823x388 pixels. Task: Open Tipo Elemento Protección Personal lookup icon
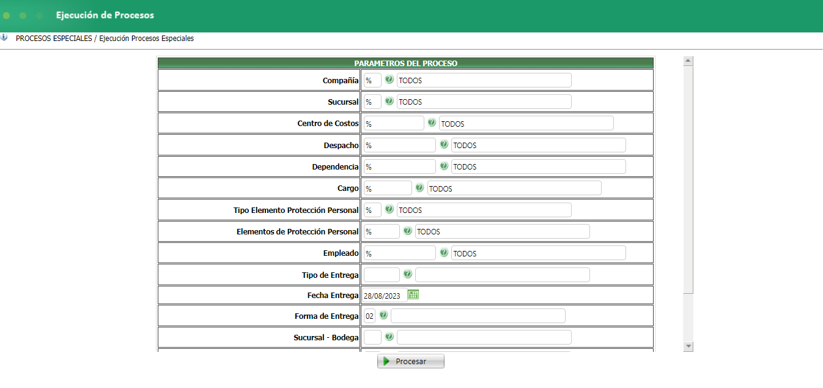click(389, 209)
